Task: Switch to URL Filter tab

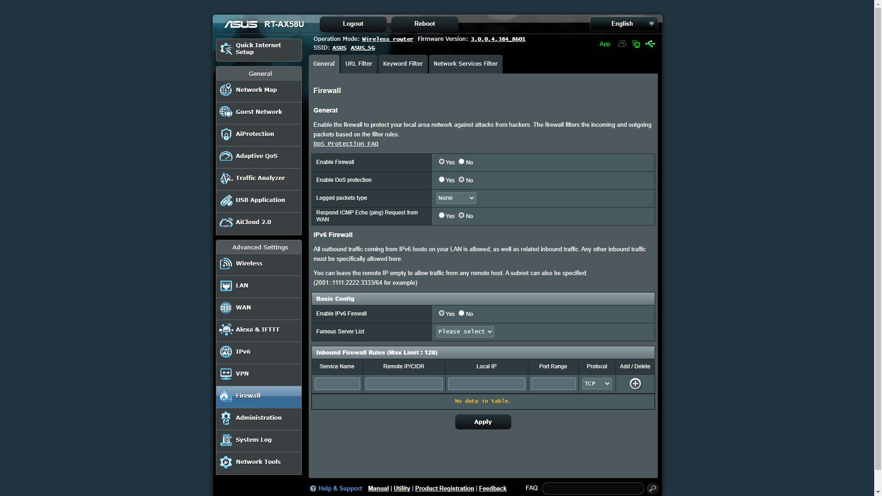Action: tap(358, 63)
